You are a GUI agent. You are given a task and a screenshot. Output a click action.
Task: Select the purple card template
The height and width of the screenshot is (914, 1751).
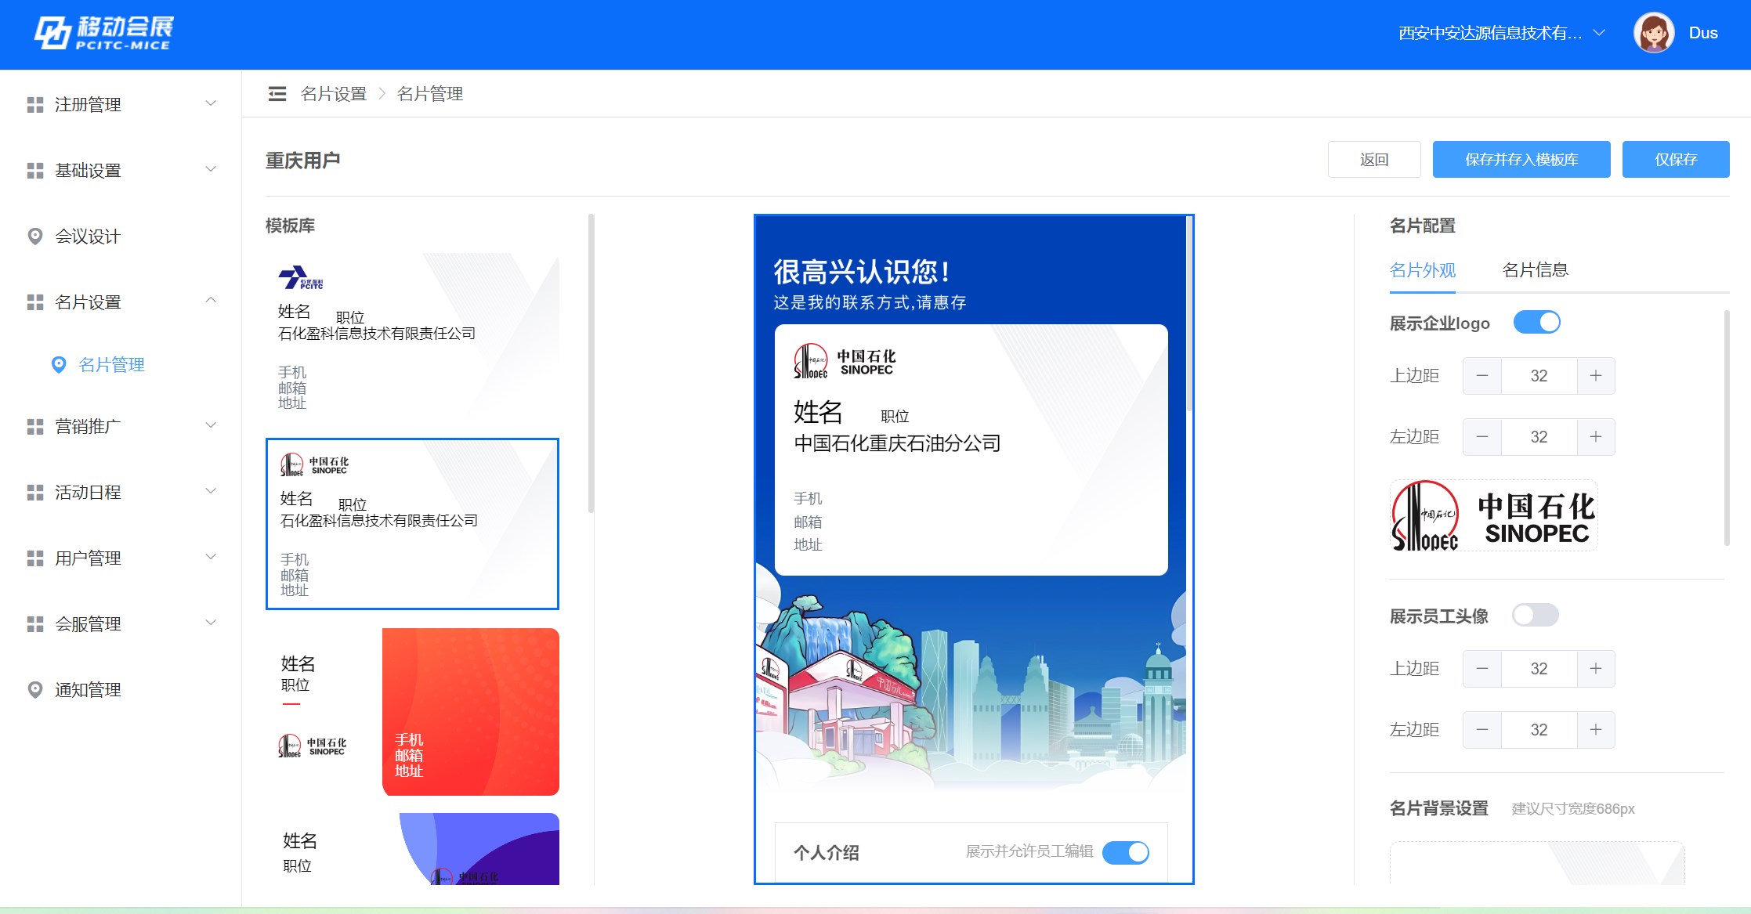pos(412,849)
